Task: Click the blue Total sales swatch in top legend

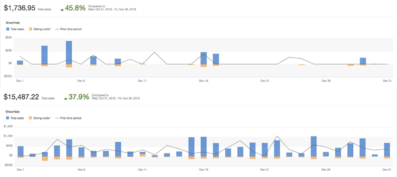Action: point(8,29)
